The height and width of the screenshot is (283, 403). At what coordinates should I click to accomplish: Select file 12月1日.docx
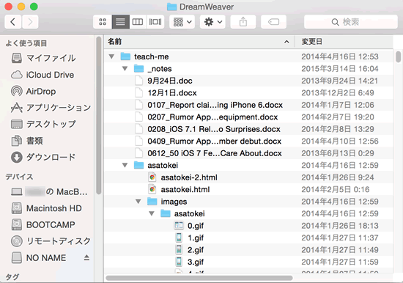249,93
